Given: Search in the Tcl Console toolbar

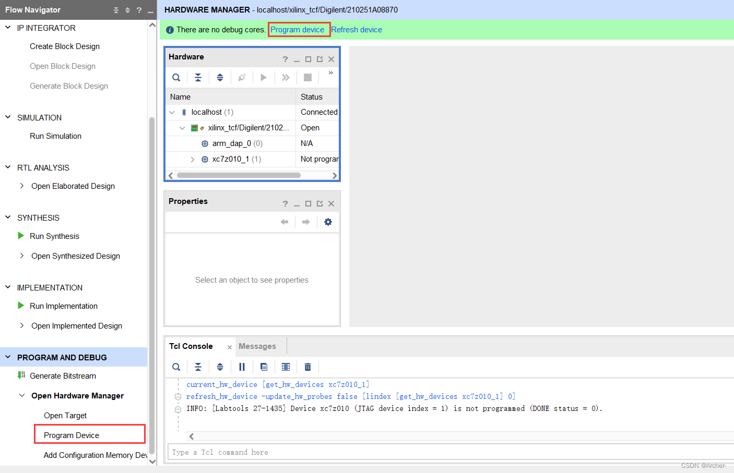Looking at the screenshot, I should [176, 367].
